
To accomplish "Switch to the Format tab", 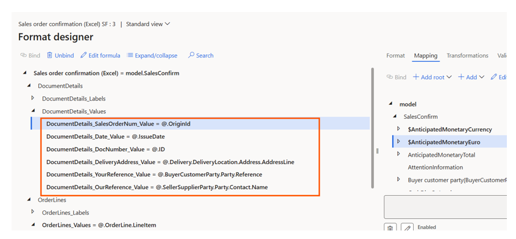I will click(395, 55).
